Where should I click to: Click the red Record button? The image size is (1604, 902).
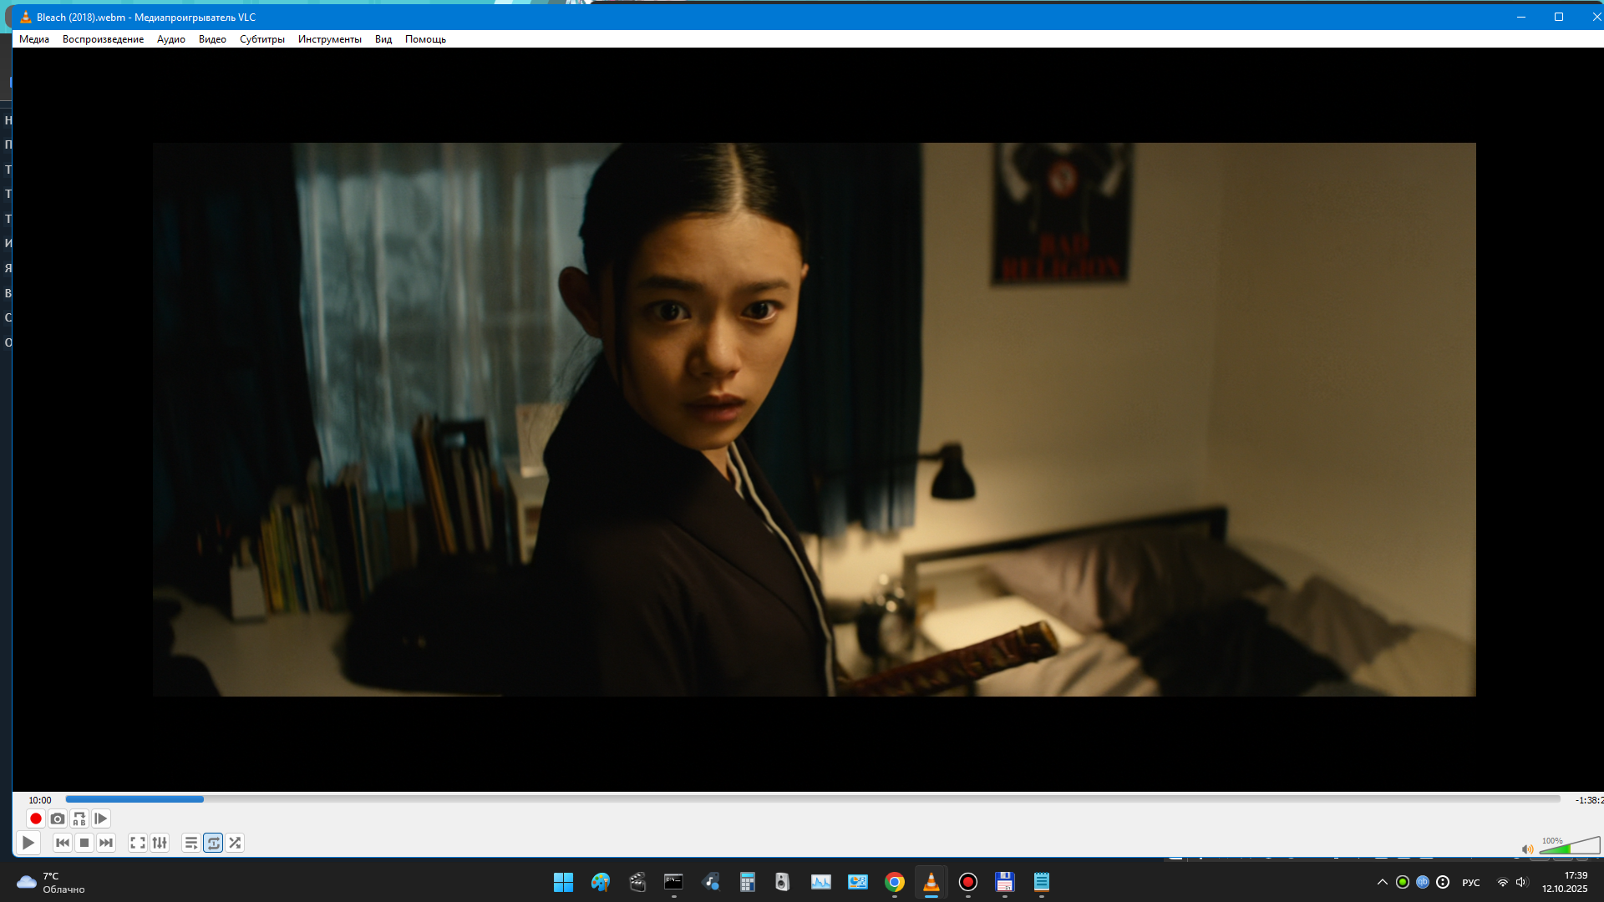click(x=35, y=818)
